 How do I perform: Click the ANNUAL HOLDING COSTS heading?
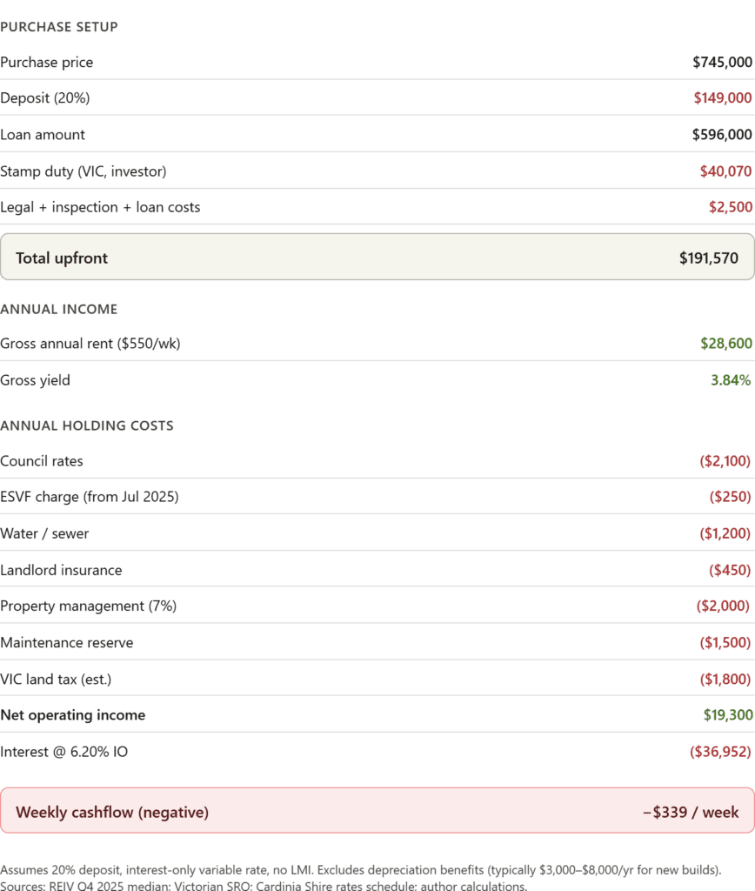[x=87, y=425]
